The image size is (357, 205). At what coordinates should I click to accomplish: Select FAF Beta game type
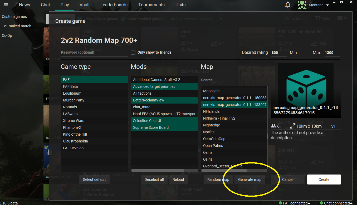pos(94,86)
